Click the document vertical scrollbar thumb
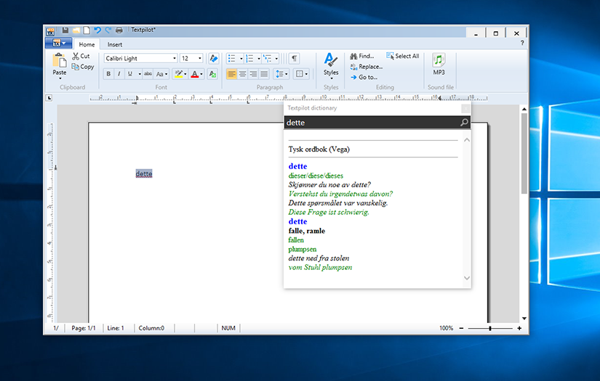 [524, 153]
